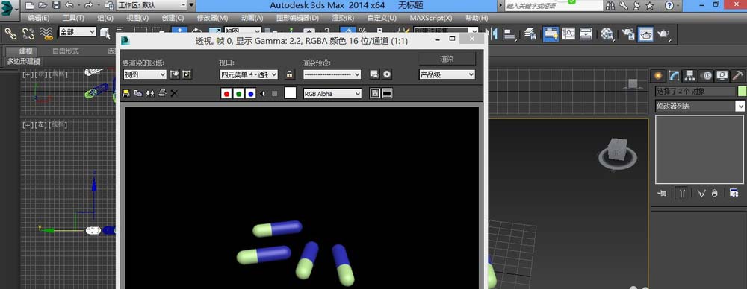Open the Curve Editor icon

tap(568, 34)
